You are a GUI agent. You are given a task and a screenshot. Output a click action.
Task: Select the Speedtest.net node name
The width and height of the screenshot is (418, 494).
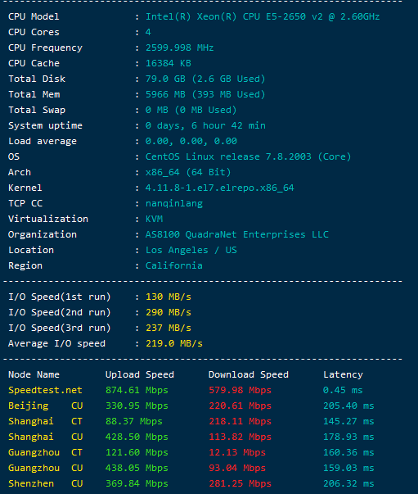pyautogui.click(x=45, y=390)
